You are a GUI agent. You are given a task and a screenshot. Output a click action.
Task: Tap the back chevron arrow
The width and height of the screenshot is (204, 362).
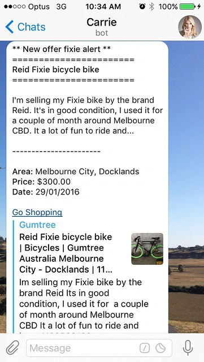point(10,27)
